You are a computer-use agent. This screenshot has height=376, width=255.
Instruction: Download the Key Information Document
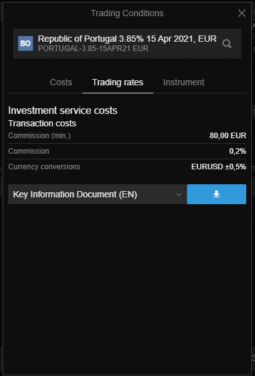(216, 194)
